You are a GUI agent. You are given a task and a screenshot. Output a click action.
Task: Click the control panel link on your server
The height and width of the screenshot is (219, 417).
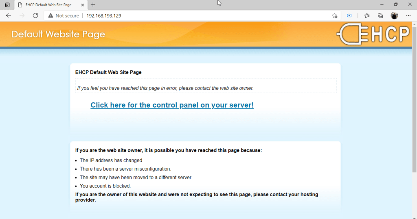tap(172, 105)
